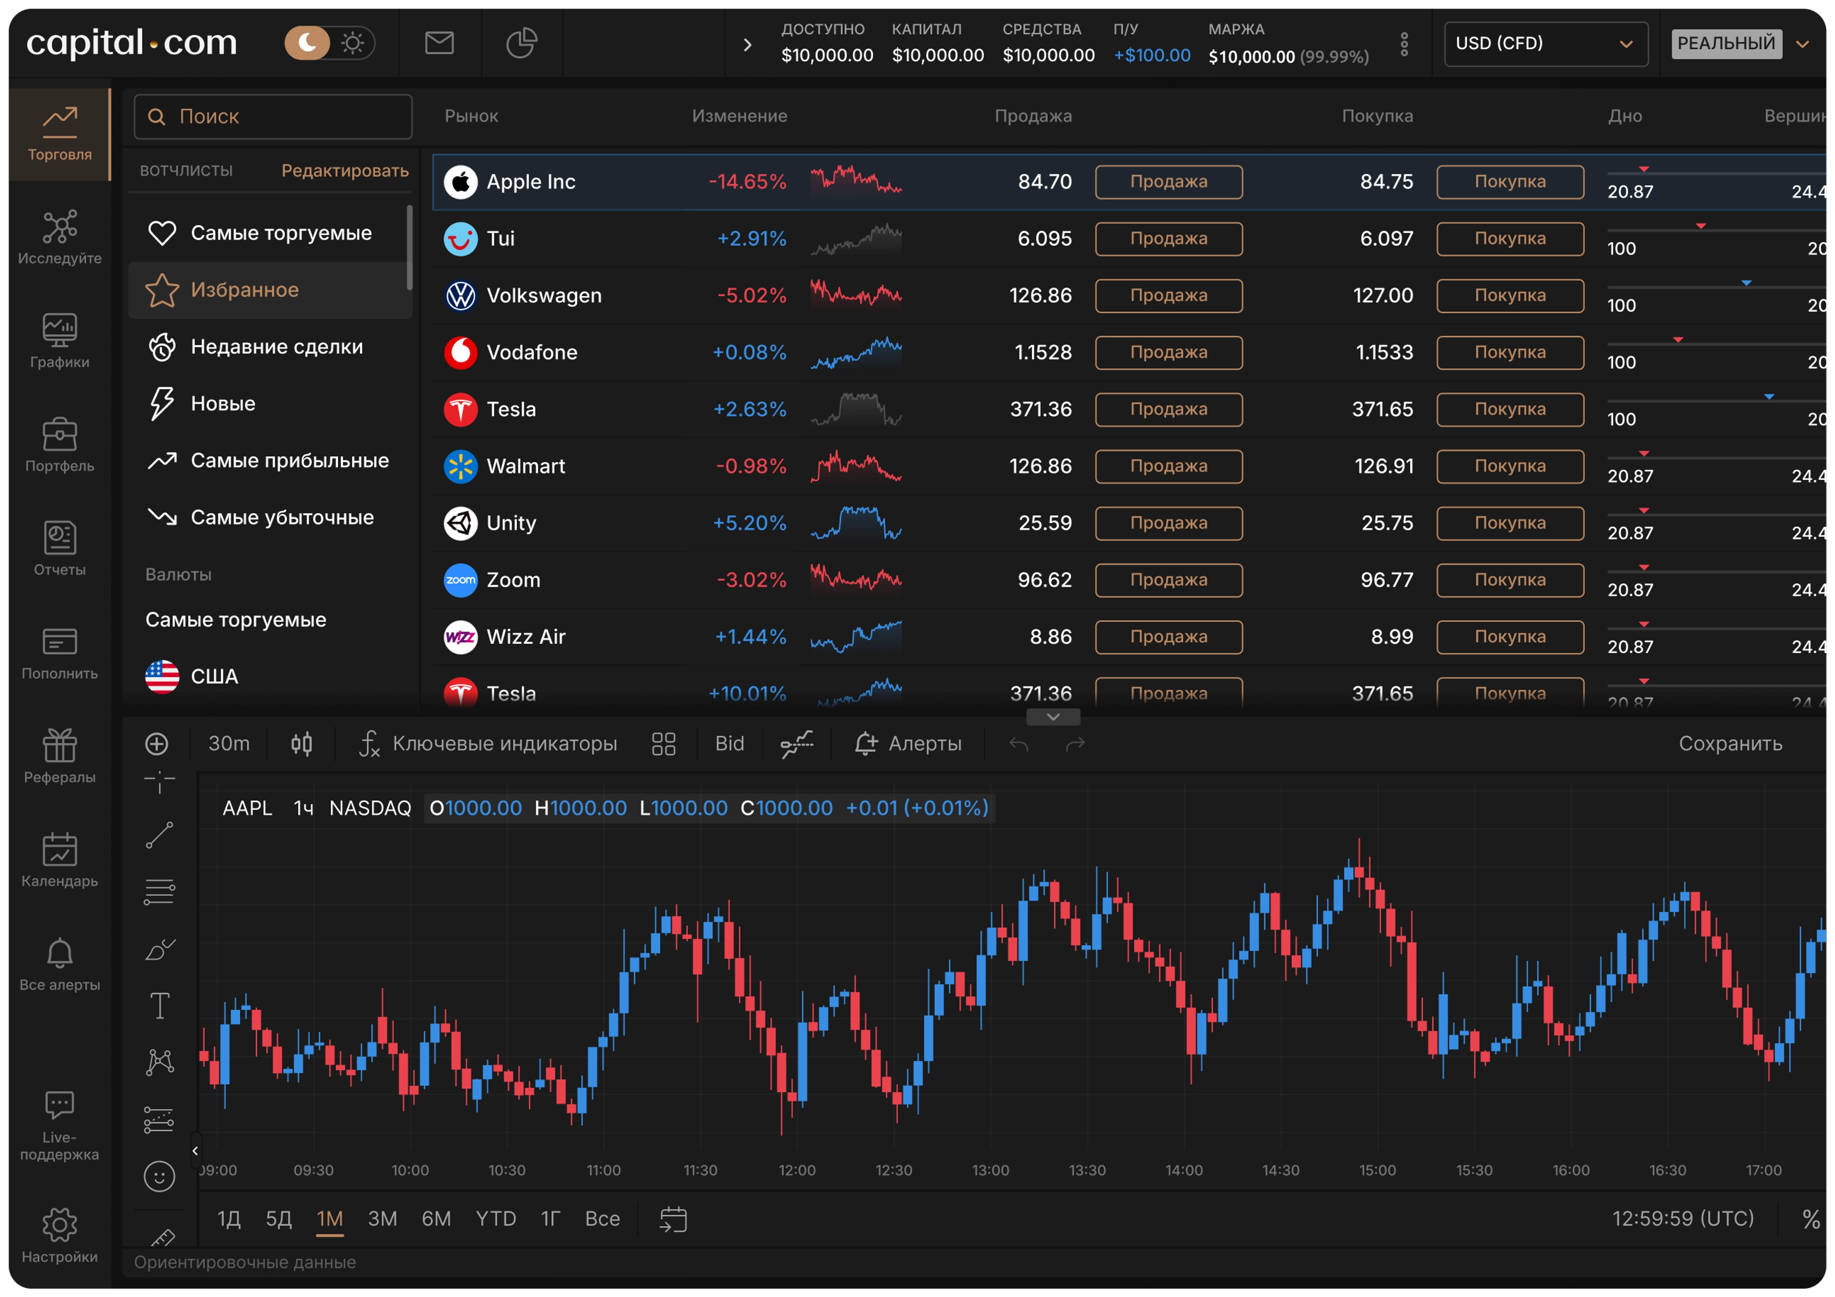Click Редактировать watchlists link
The height and width of the screenshot is (1297, 1835).
[x=345, y=170]
